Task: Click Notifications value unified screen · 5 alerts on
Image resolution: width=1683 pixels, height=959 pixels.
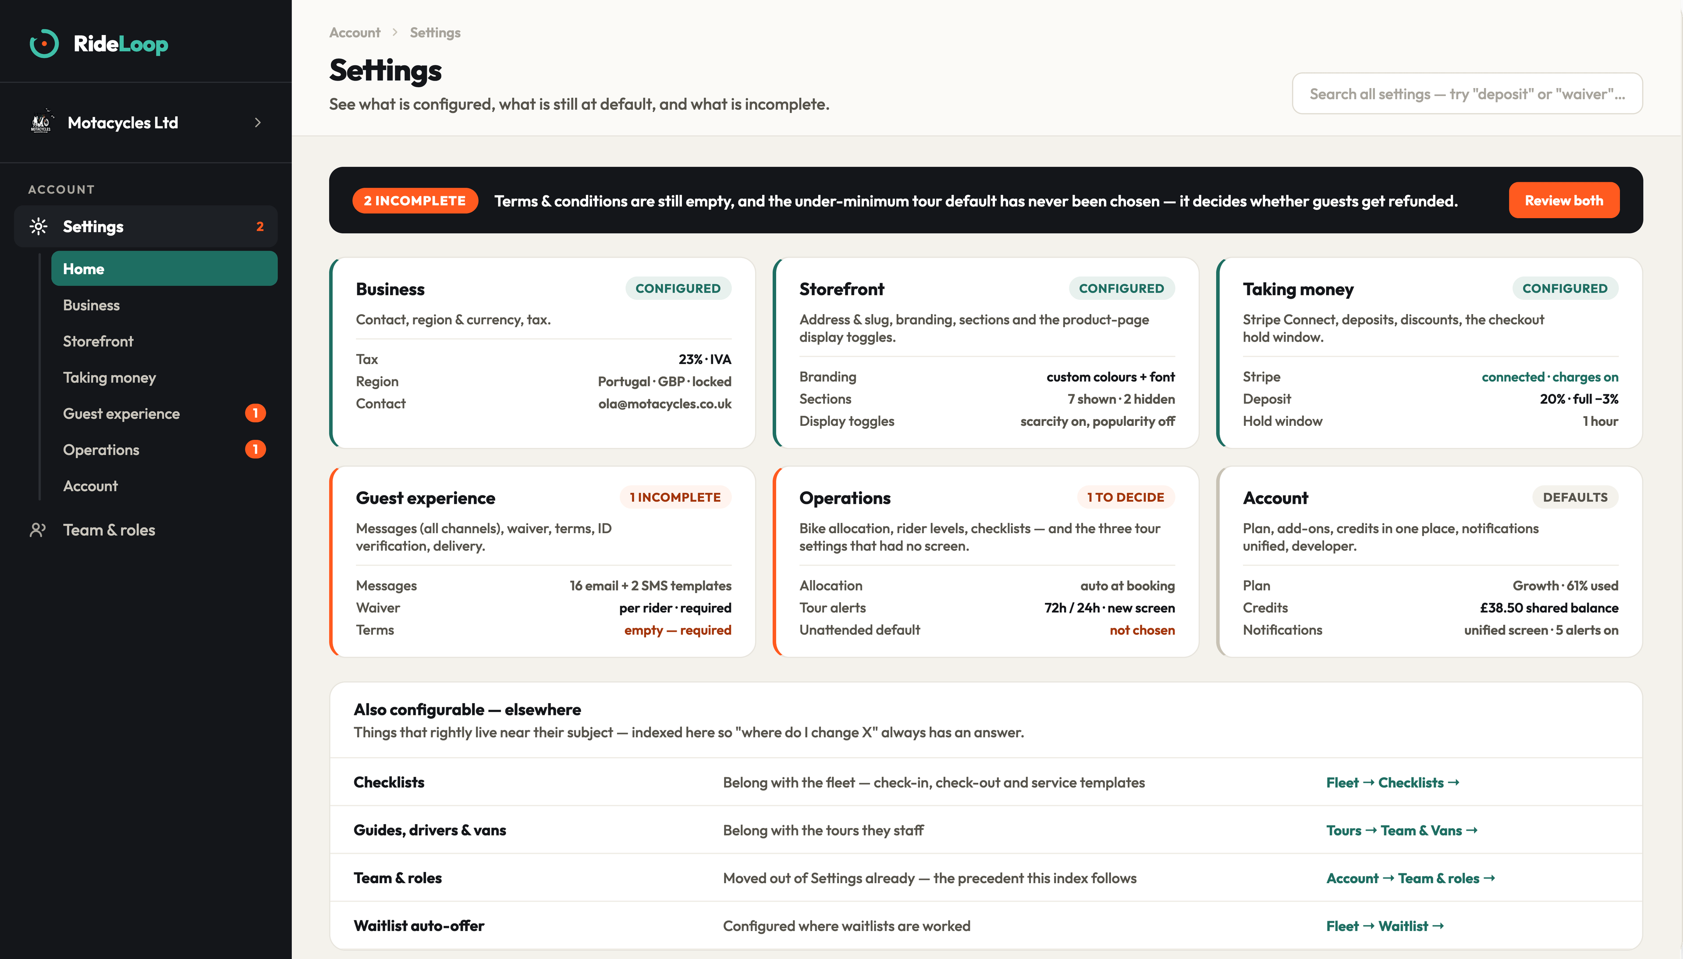Action: [x=1541, y=630]
